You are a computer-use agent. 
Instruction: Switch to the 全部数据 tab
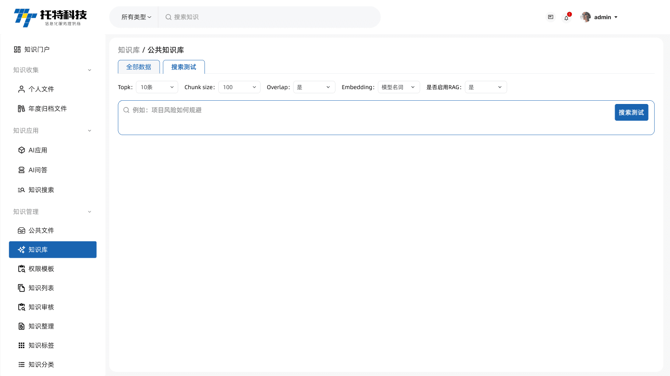[x=139, y=66]
